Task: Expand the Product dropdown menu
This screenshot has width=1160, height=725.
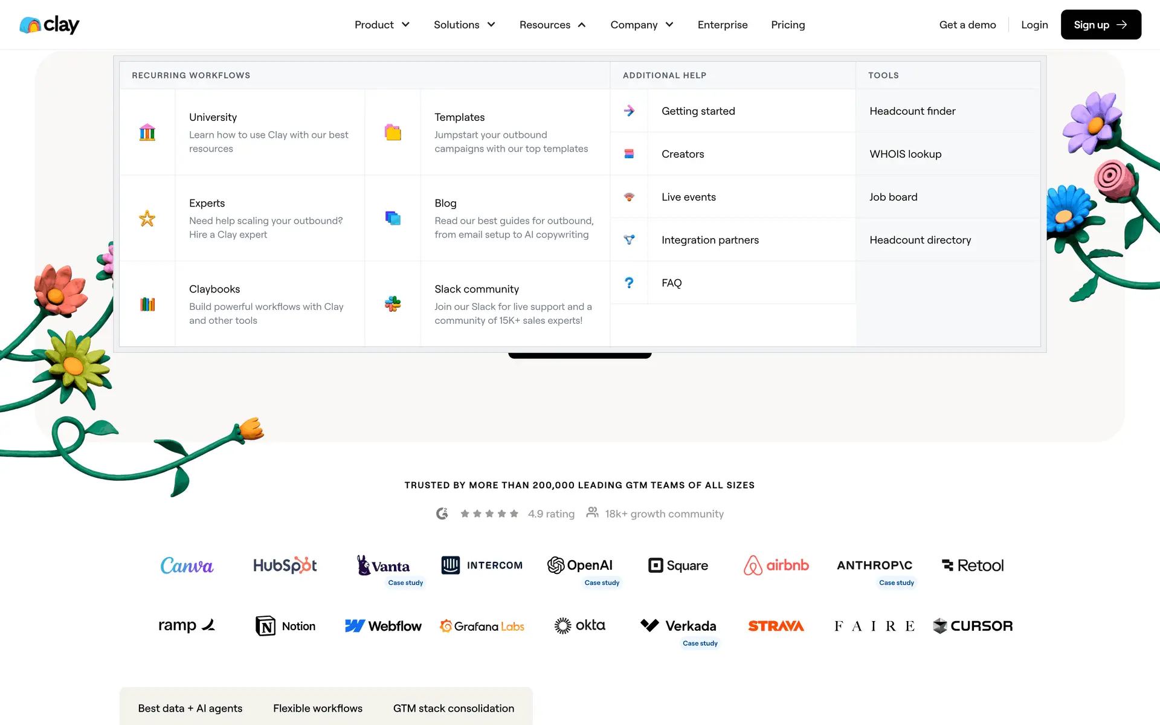Action: pyautogui.click(x=382, y=25)
